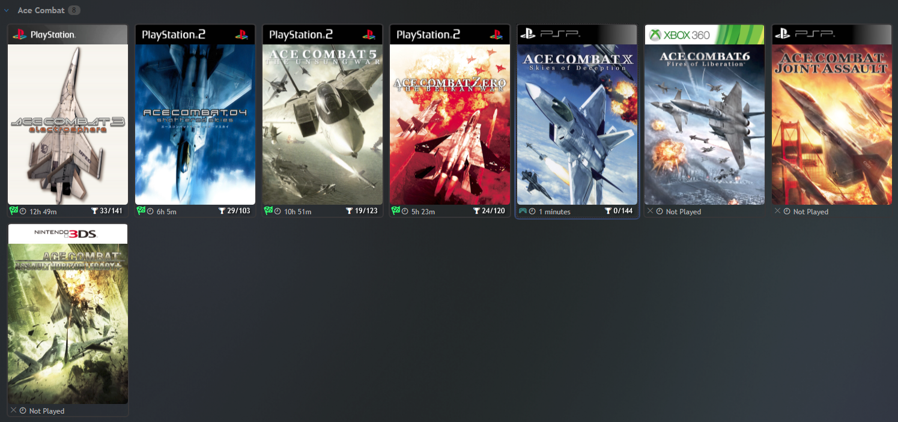Click controller status icon under Ace Combat X
This screenshot has width=898, height=422.
523,211
